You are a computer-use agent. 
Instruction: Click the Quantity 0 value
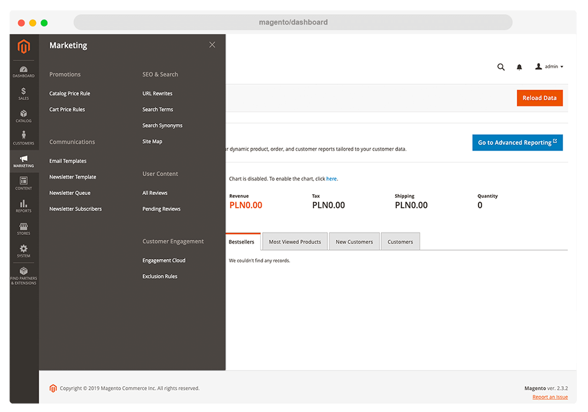[x=480, y=205]
